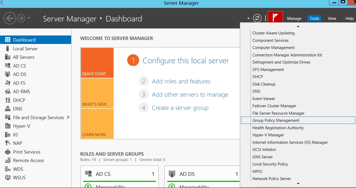This screenshot has height=188, width=356.
Task: Click Create a server group link
Action: click(x=180, y=108)
